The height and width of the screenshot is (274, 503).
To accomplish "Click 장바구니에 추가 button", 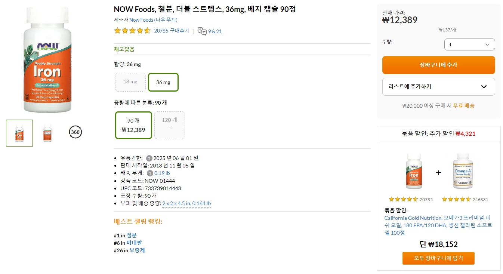I will tap(438, 65).
